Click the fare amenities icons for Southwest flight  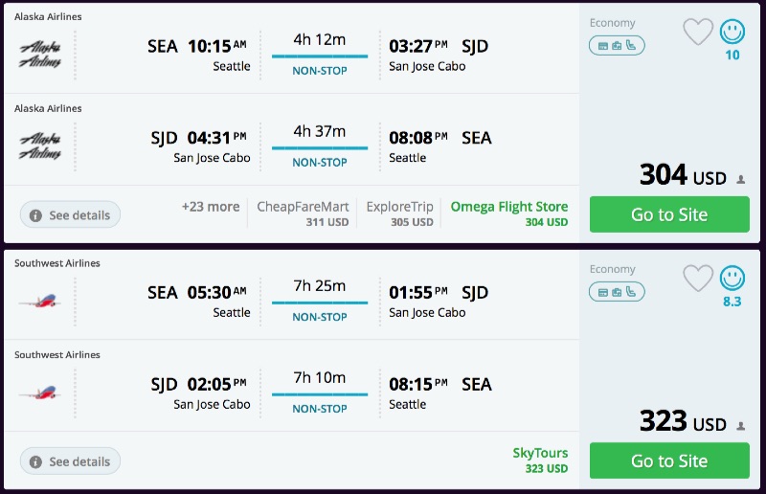coord(618,291)
